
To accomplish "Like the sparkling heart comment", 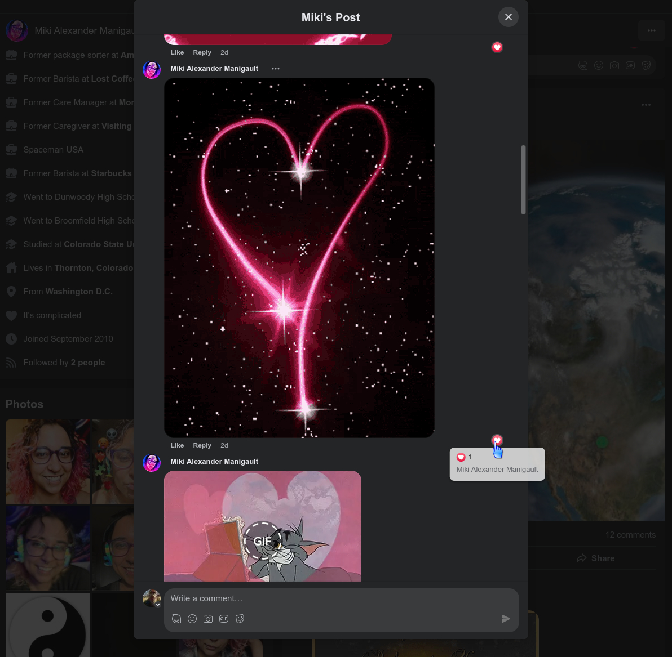I will (x=177, y=445).
